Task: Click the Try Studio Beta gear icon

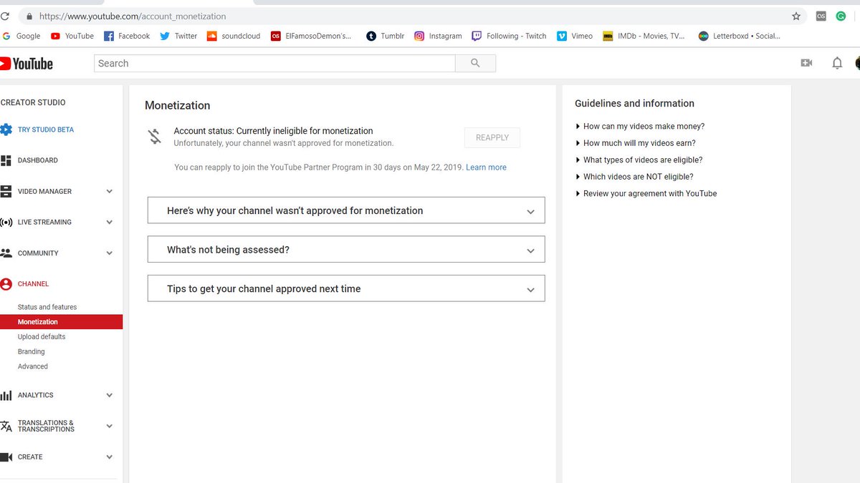Action: [6, 130]
